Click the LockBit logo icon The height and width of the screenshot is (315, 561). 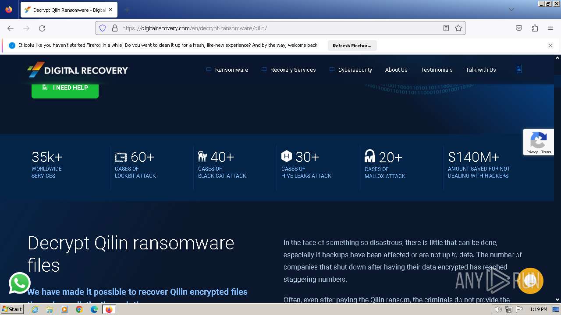(x=121, y=157)
